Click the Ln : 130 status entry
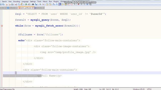Image resolution: width=161 pixels, height=90 pixels. click(102, 89)
